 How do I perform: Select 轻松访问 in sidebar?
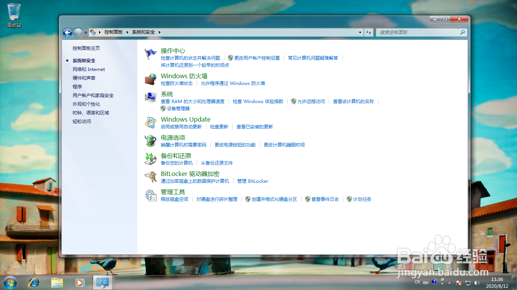point(82,122)
